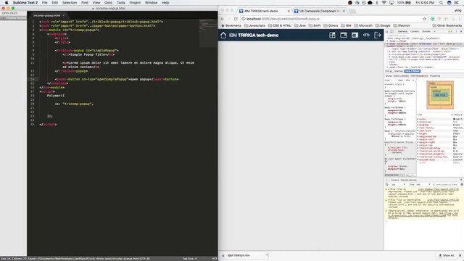Reload the page in Chrome
Image resolution: width=464 pixels, height=261 pixels.
click(236, 19)
